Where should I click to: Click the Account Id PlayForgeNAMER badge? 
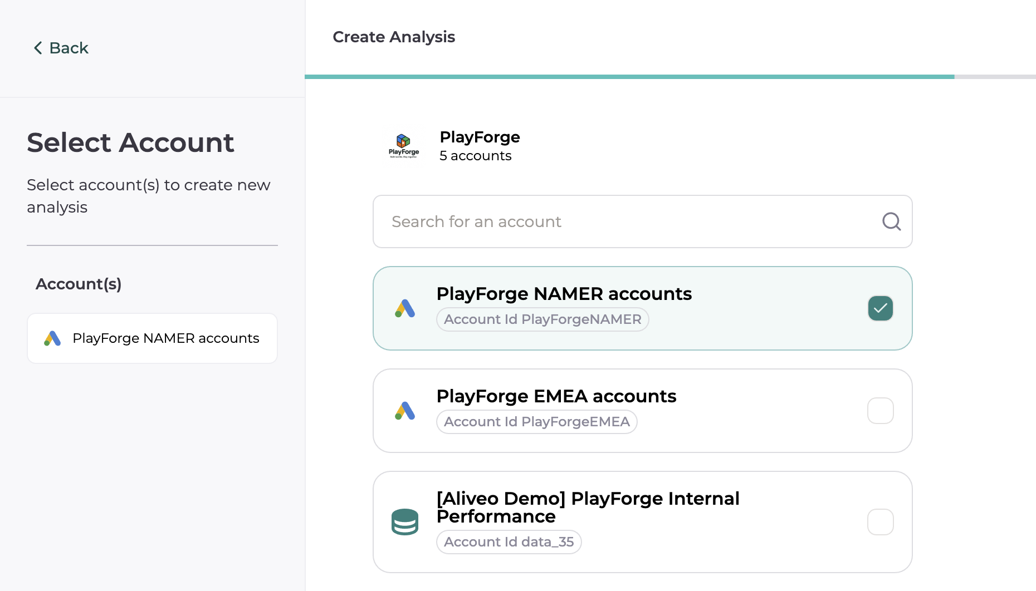coord(543,319)
